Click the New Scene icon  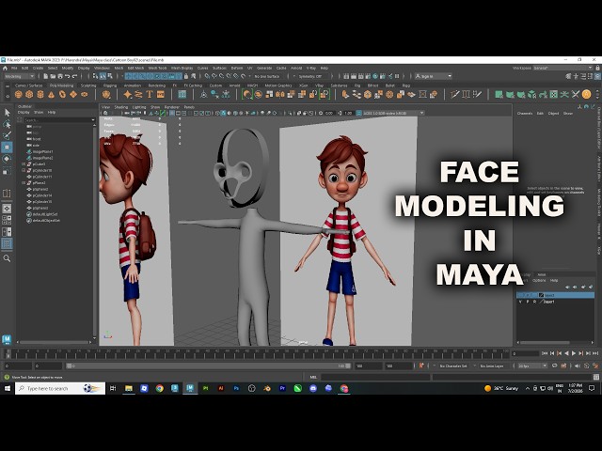pyautogui.click(x=46, y=76)
